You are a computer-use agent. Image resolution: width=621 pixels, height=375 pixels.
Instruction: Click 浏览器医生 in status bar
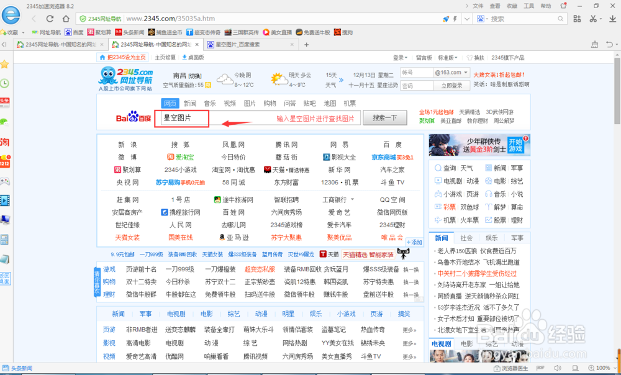coord(511,368)
